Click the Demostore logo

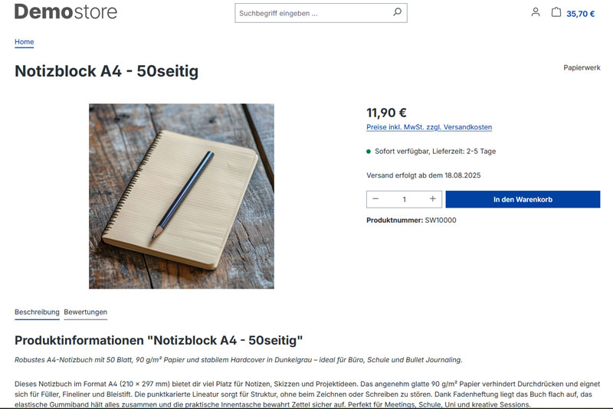point(66,11)
